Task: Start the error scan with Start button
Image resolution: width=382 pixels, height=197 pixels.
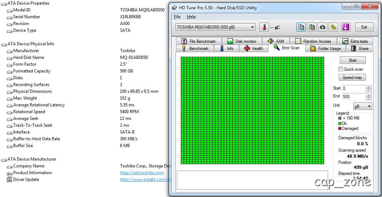Action: (353, 60)
